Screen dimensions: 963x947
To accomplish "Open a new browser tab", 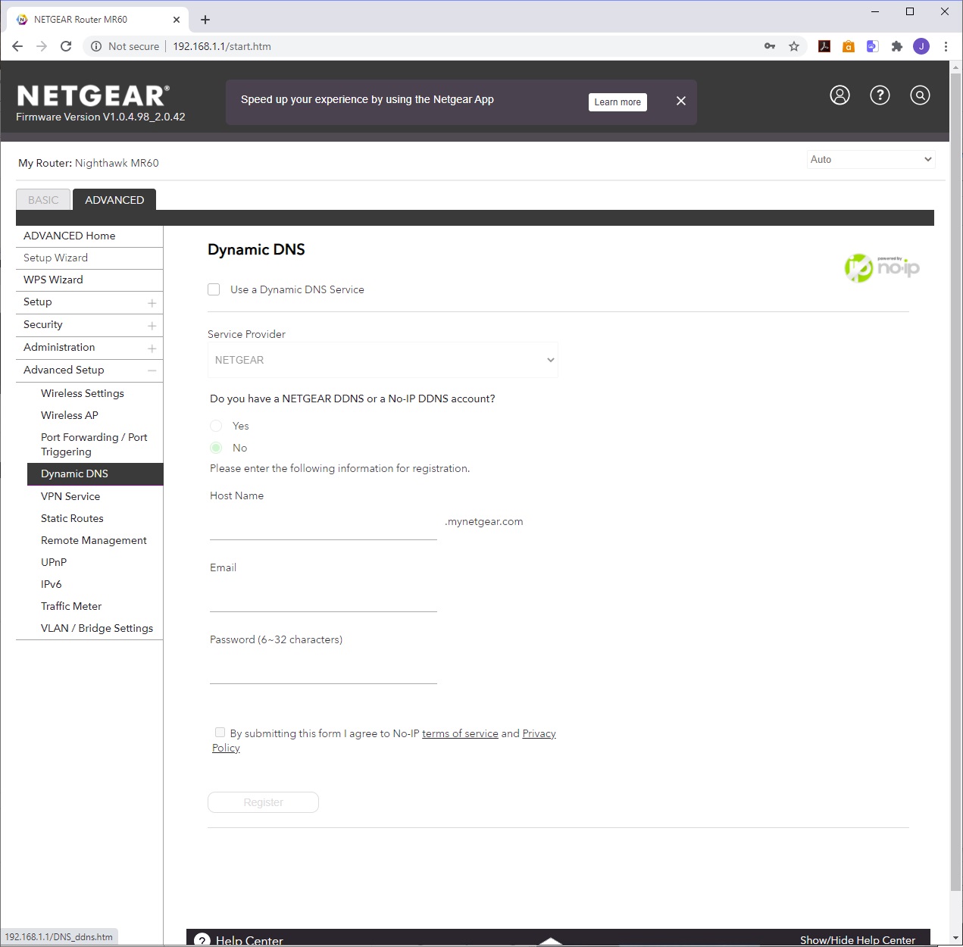I will [x=205, y=20].
